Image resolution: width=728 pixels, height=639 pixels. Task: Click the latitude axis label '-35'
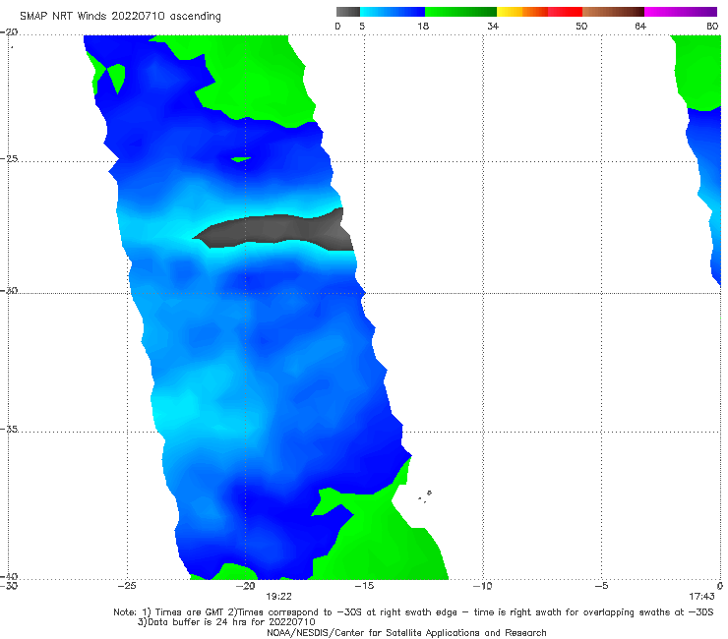9,429
